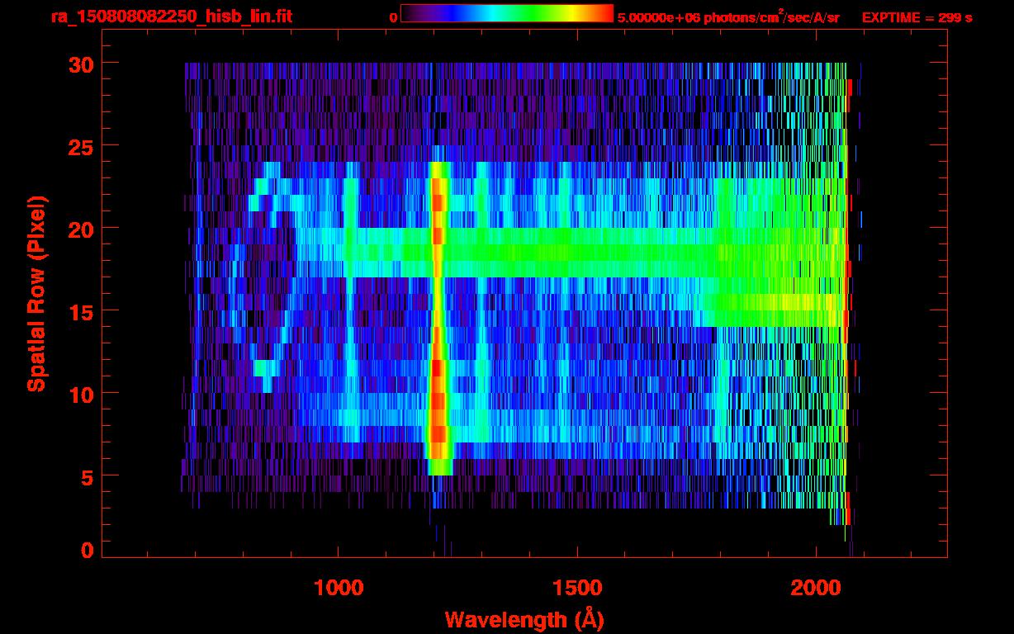Click the 1000 tick label on wavelength axis
The height and width of the screenshot is (634, 1014).
[x=339, y=588]
